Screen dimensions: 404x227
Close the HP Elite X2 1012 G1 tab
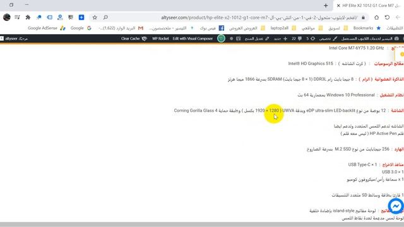pyautogui.click(x=338, y=6)
